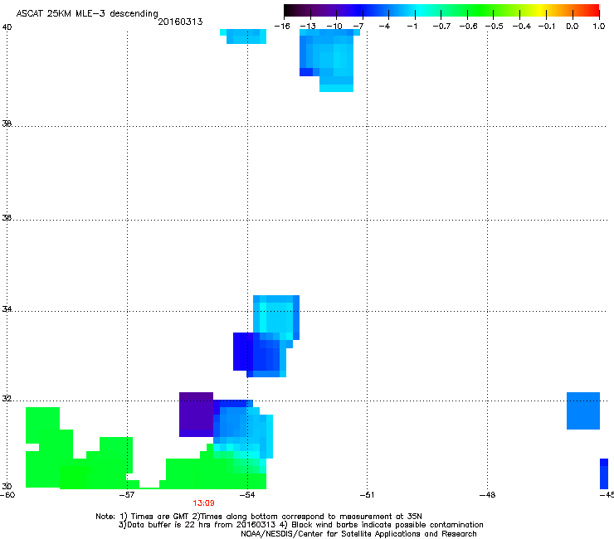Image resolution: width=614 pixels, height=539 pixels.
Task: Click the note line starting 'Note: 1) Times are GMT'
Action: coord(259,517)
